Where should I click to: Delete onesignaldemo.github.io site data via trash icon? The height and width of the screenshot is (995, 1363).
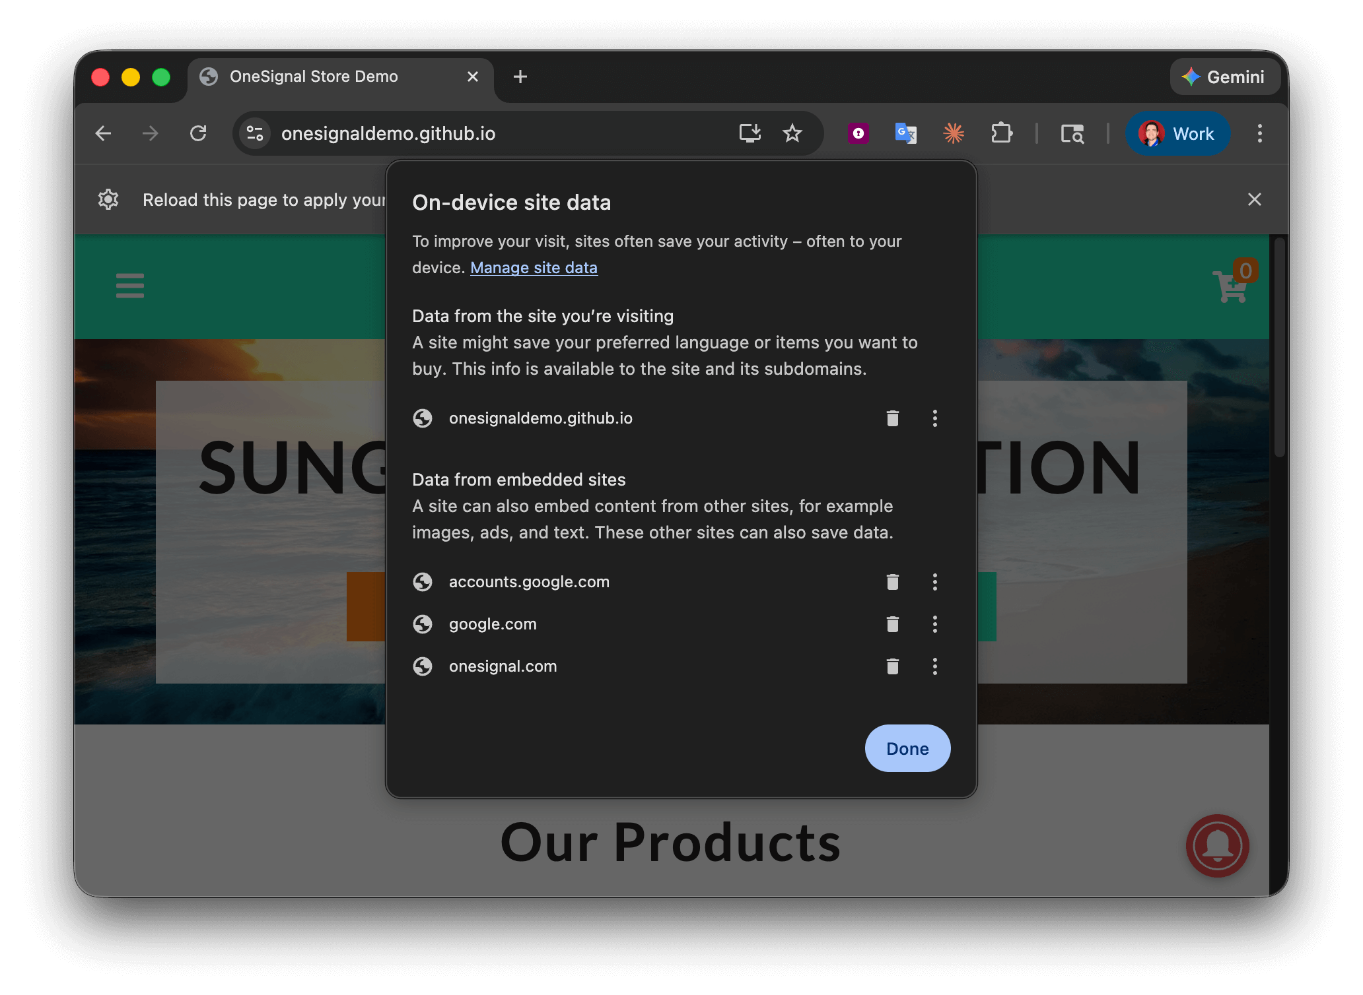pos(893,418)
